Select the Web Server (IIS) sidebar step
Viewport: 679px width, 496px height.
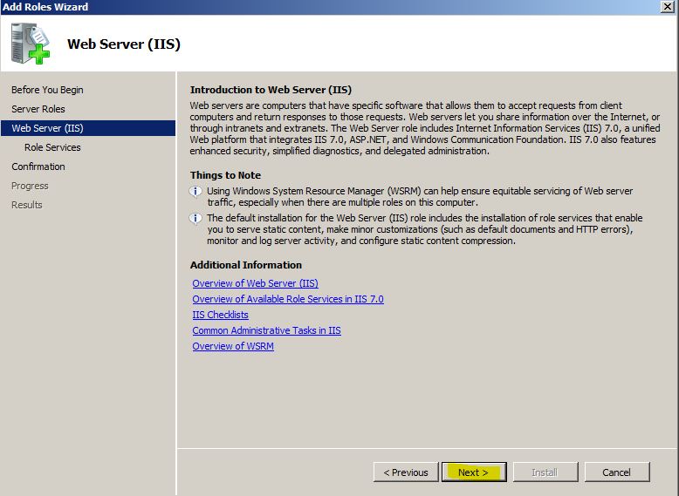click(x=47, y=128)
